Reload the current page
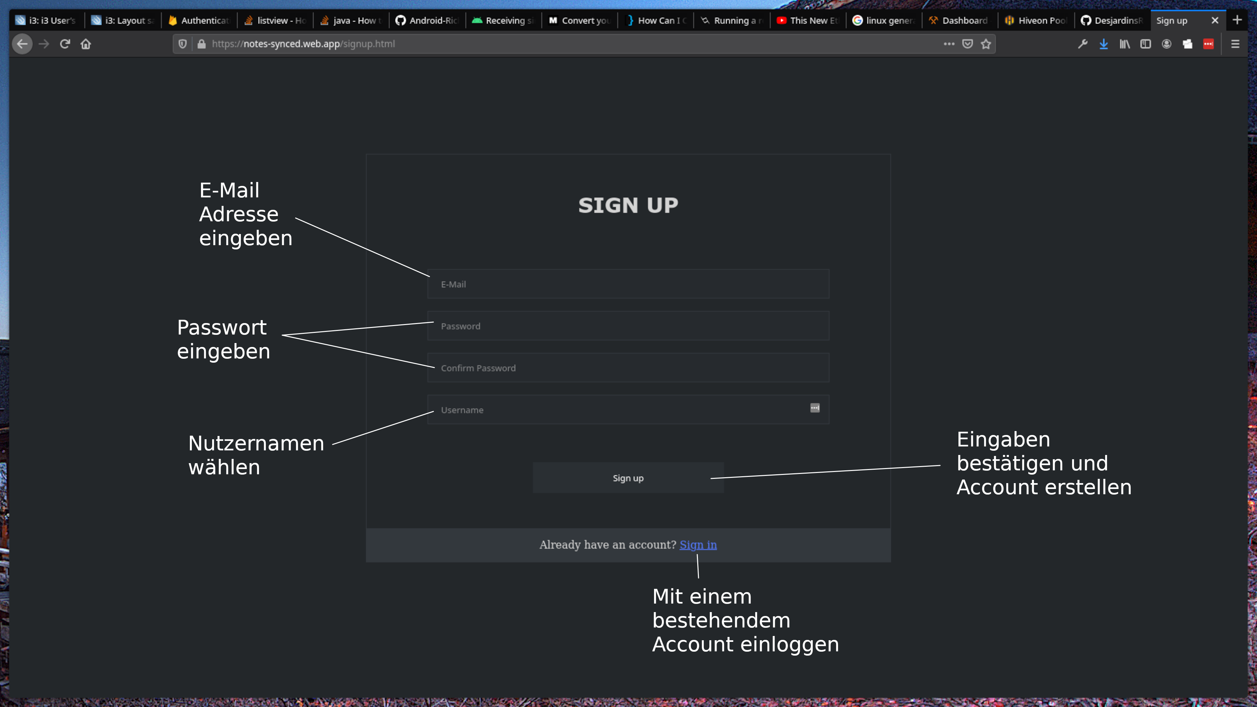The width and height of the screenshot is (1257, 707). 65,44
